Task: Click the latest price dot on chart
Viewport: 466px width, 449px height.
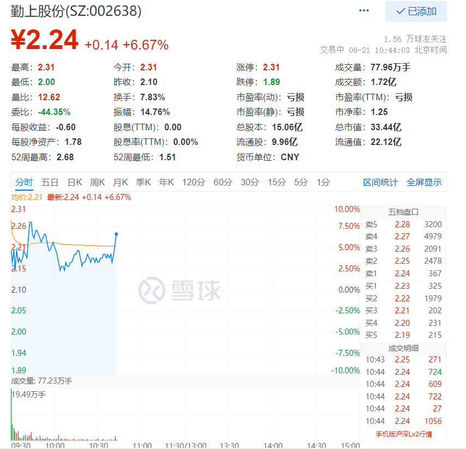Action: [x=116, y=234]
